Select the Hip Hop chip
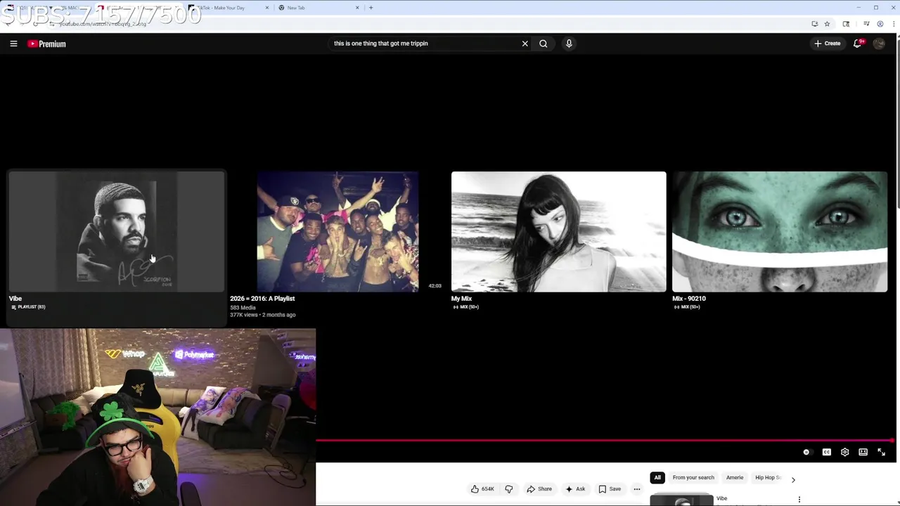The height and width of the screenshot is (506, 900). [767, 478]
